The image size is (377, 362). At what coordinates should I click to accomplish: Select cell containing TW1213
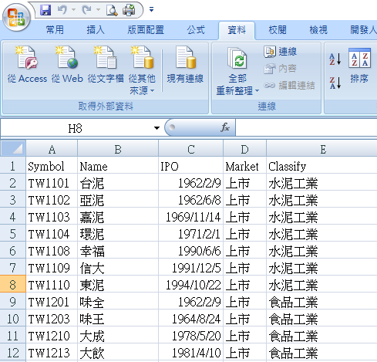[x=52, y=353]
